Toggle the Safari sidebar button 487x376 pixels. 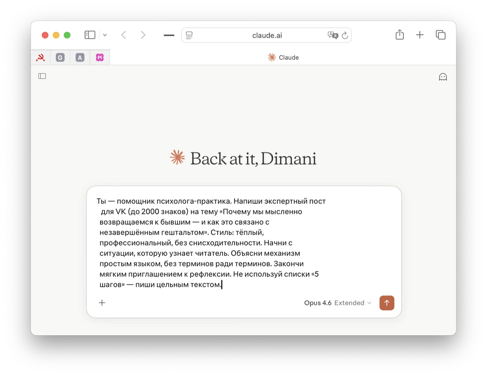[90, 35]
